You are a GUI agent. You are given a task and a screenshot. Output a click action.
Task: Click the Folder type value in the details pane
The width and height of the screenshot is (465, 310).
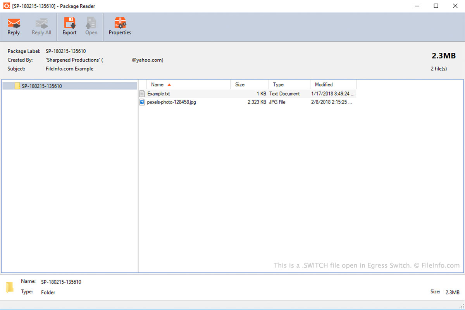point(48,293)
